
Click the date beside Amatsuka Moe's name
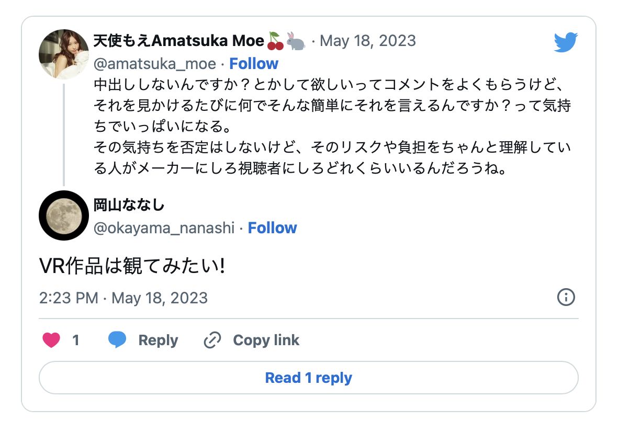367,41
